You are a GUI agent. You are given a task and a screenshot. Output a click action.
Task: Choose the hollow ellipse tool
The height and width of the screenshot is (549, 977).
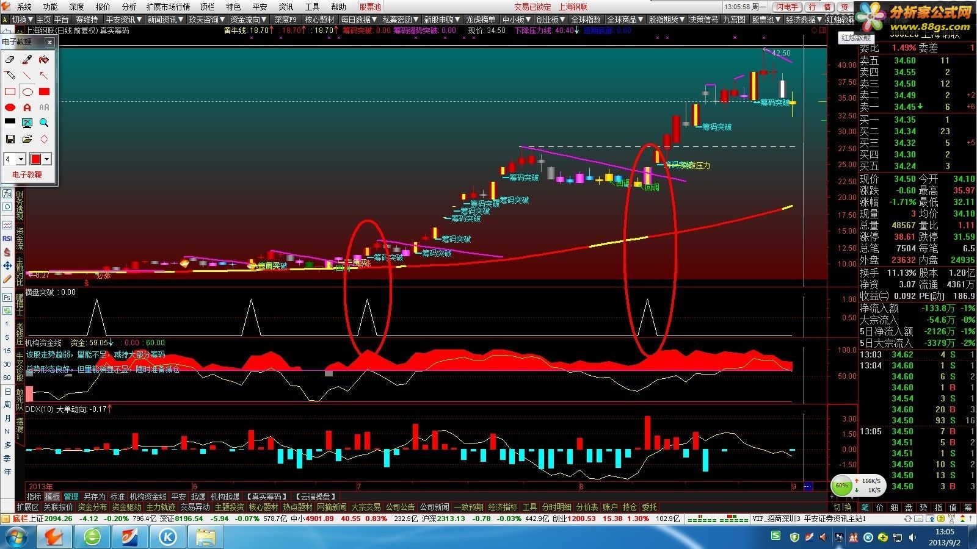coord(27,91)
